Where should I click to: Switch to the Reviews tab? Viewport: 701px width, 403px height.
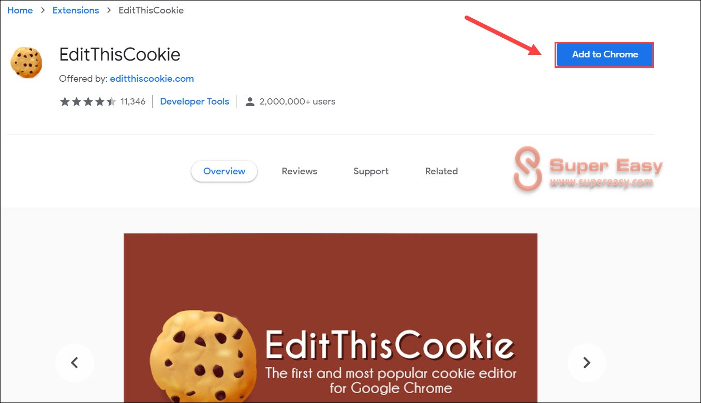click(299, 171)
